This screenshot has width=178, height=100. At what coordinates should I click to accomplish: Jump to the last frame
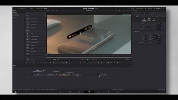point(93,59)
